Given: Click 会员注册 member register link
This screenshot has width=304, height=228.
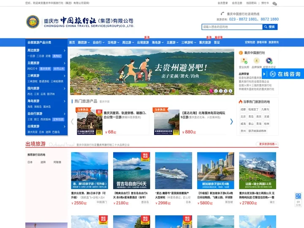Looking at the screenshot, I should (237, 3).
